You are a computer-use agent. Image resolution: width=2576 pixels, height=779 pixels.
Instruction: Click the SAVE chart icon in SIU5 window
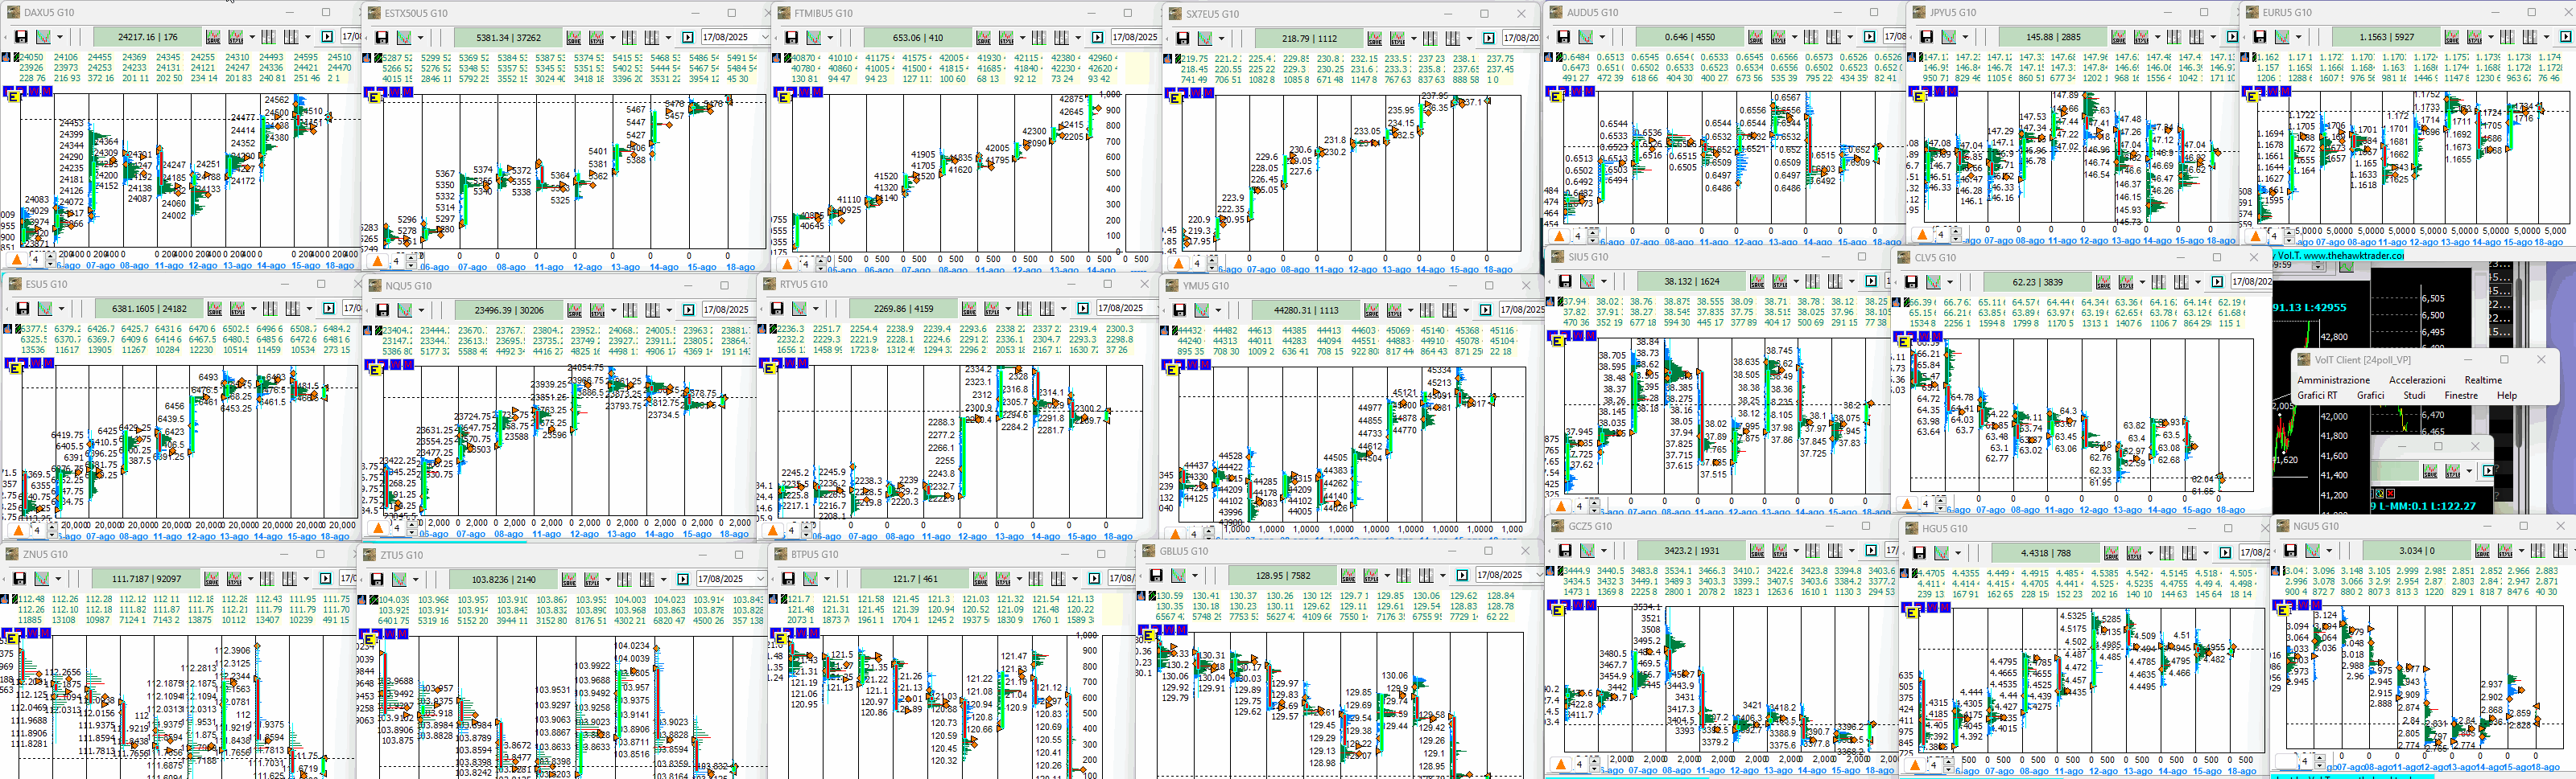pyautogui.click(x=1757, y=281)
